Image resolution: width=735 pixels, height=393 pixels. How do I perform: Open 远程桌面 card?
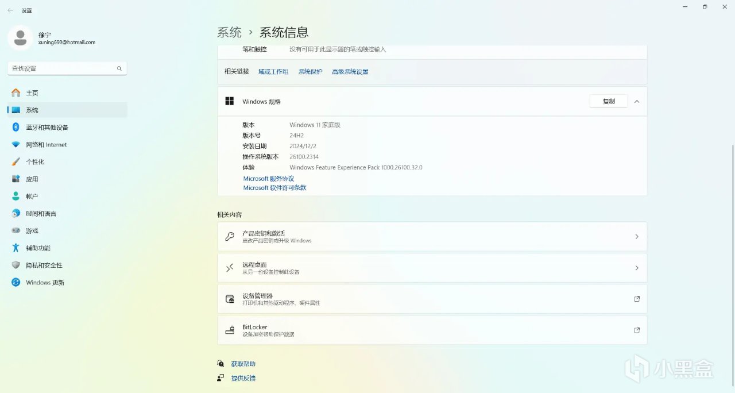(432, 268)
